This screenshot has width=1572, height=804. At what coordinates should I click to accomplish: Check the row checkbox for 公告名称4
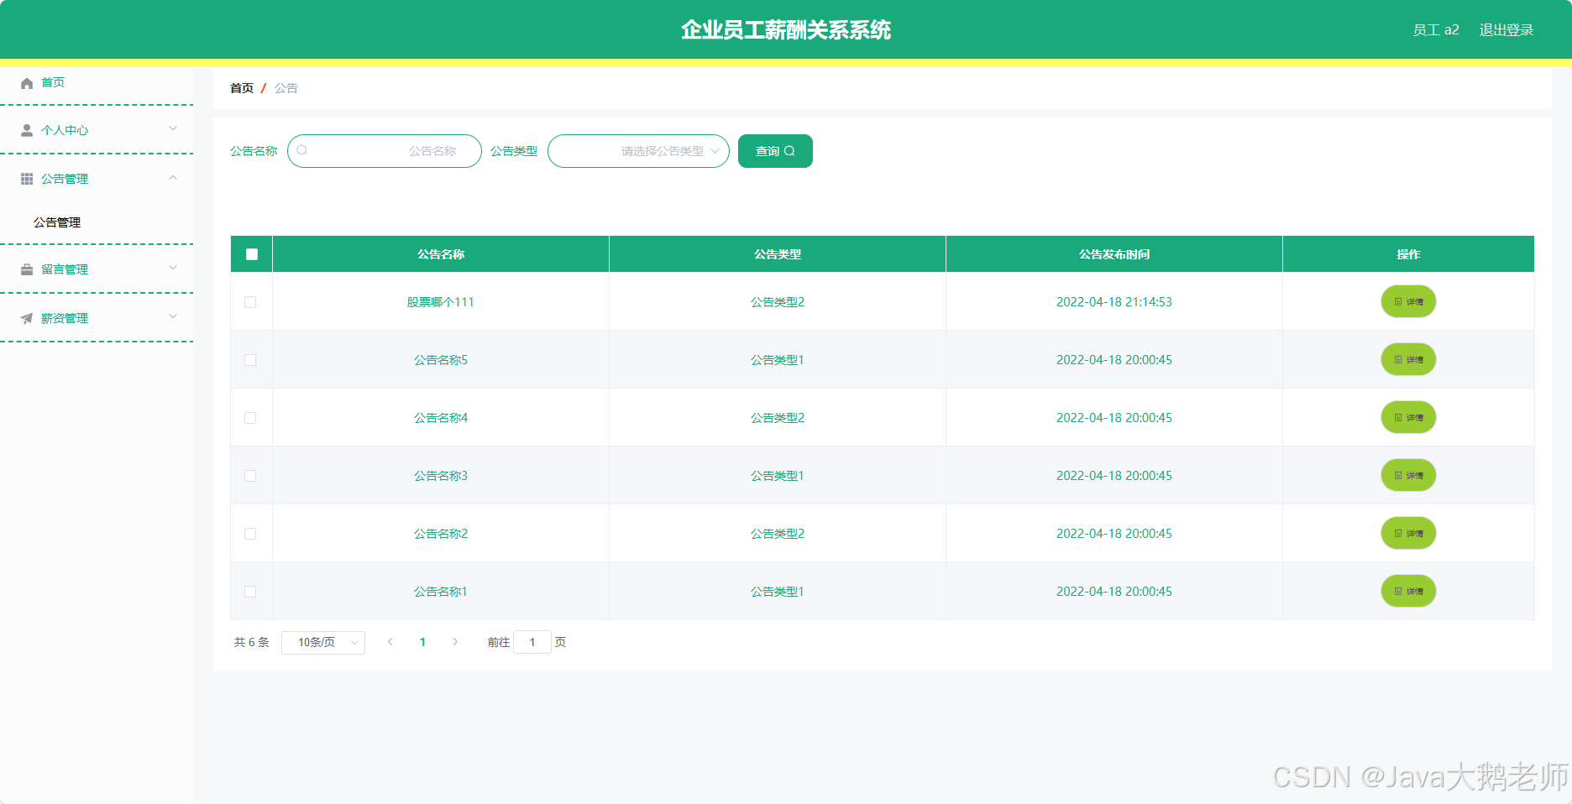click(x=250, y=418)
